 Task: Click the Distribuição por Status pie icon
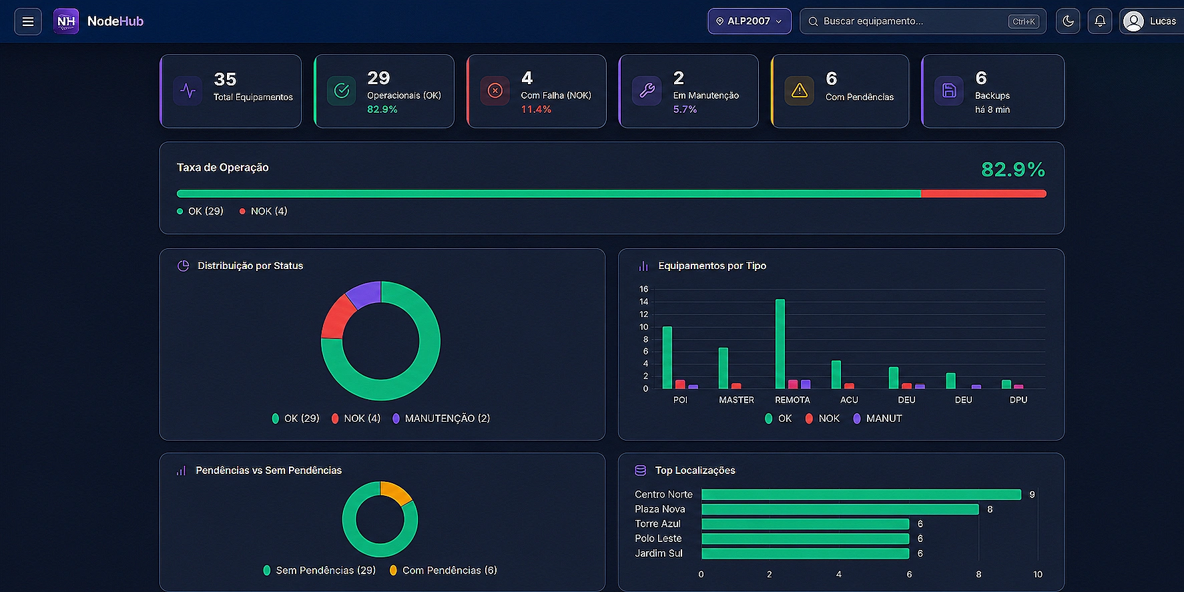click(183, 266)
